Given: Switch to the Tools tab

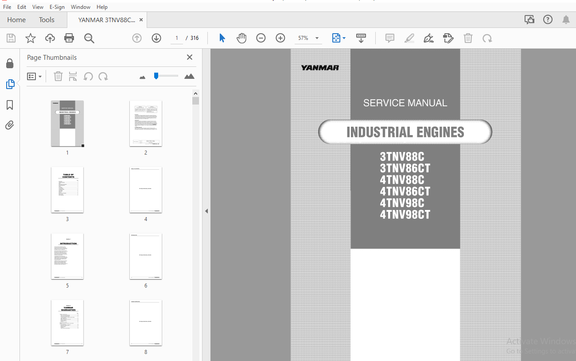Looking at the screenshot, I should [x=47, y=20].
